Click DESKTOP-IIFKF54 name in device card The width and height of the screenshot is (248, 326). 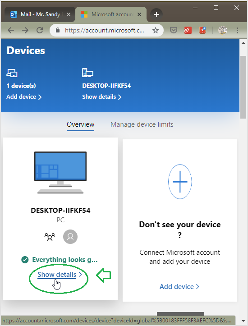pyautogui.click(x=60, y=211)
